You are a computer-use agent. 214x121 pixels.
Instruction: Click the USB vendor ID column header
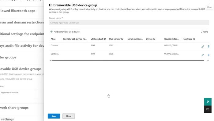point(116,39)
